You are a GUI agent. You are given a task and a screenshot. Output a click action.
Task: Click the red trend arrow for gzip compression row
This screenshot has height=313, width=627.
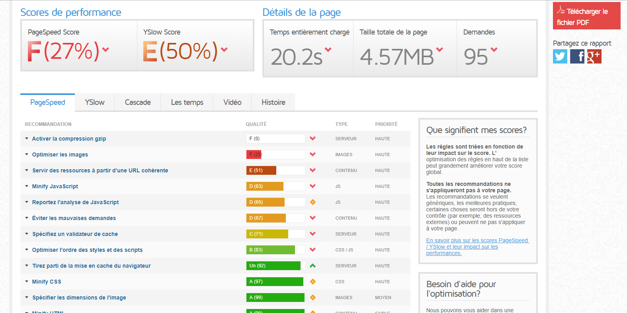313,139
